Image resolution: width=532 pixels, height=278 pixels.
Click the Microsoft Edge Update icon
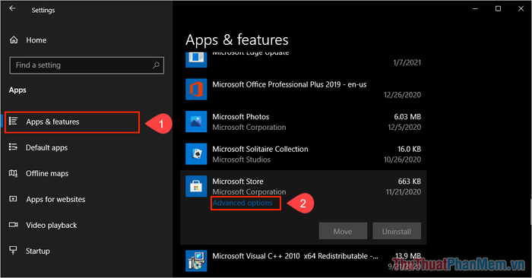[x=196, y=60]
